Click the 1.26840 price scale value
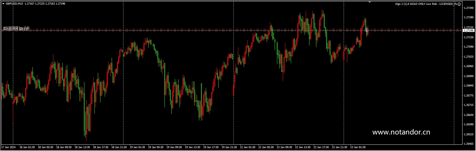The width and height of the screenshot is (476, 151). (469, 86)
